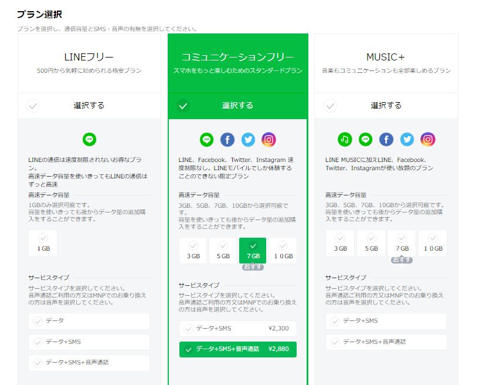
Task: Select the LINEフリー plan with 選択する
Action: pyautogui.click(x=89, y=106)
